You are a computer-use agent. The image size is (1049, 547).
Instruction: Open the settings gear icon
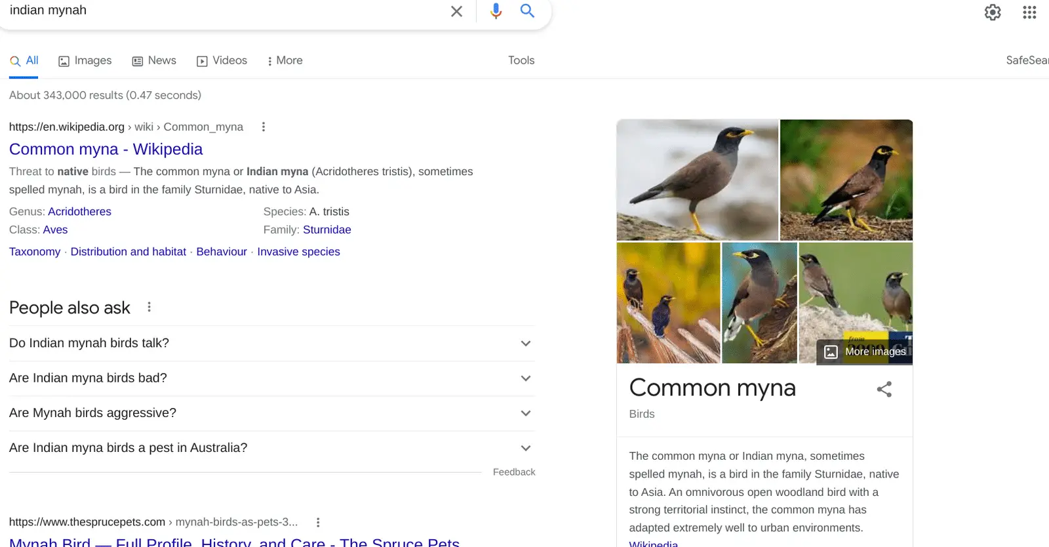click(x=993, y=12)
